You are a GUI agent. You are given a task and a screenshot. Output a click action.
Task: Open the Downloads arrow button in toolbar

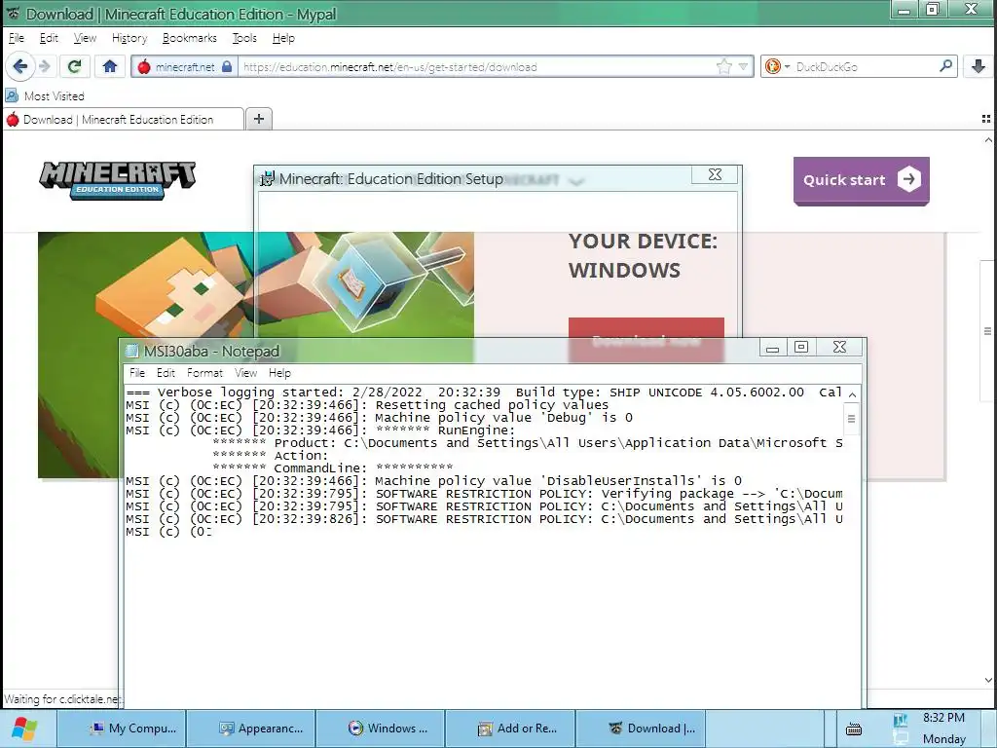979,66
